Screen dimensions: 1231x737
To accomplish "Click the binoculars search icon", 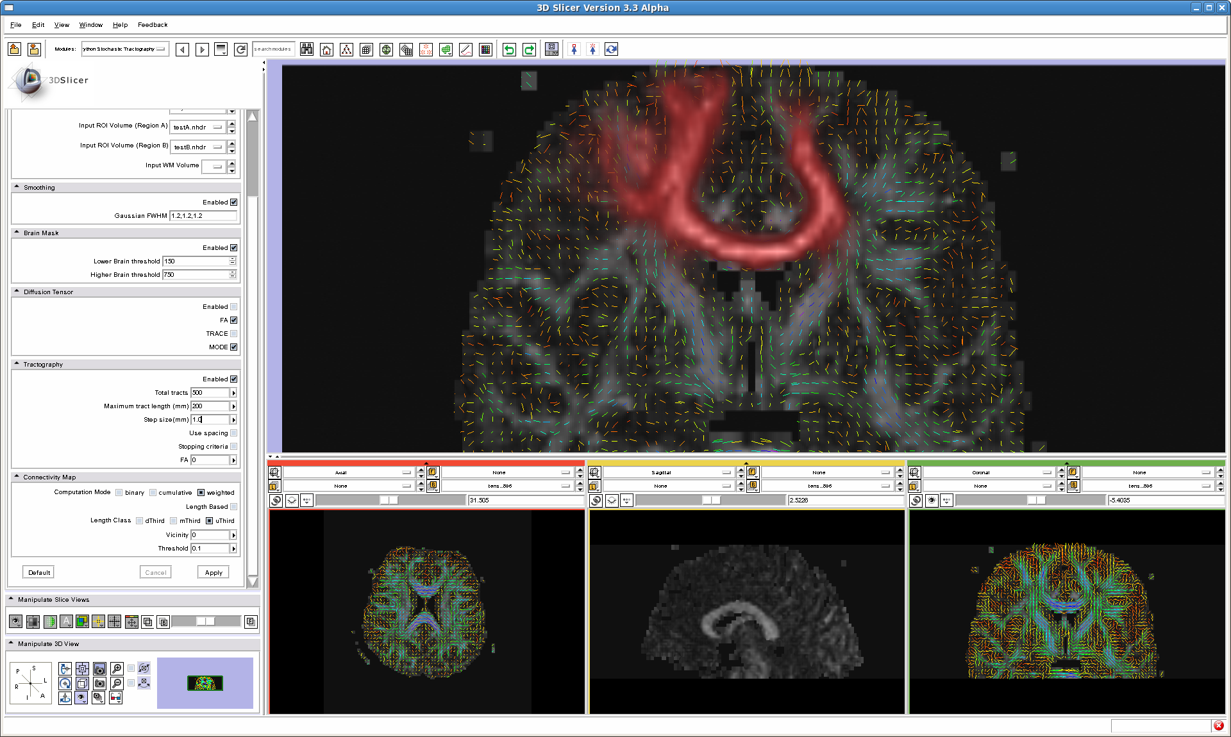I will coord(306,49).
